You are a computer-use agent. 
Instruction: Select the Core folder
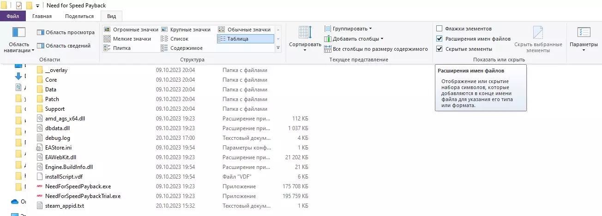click(51, 80)
